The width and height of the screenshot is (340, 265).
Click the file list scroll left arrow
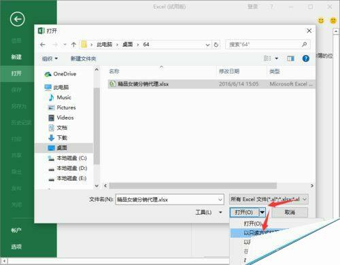[x=105, y=185]
